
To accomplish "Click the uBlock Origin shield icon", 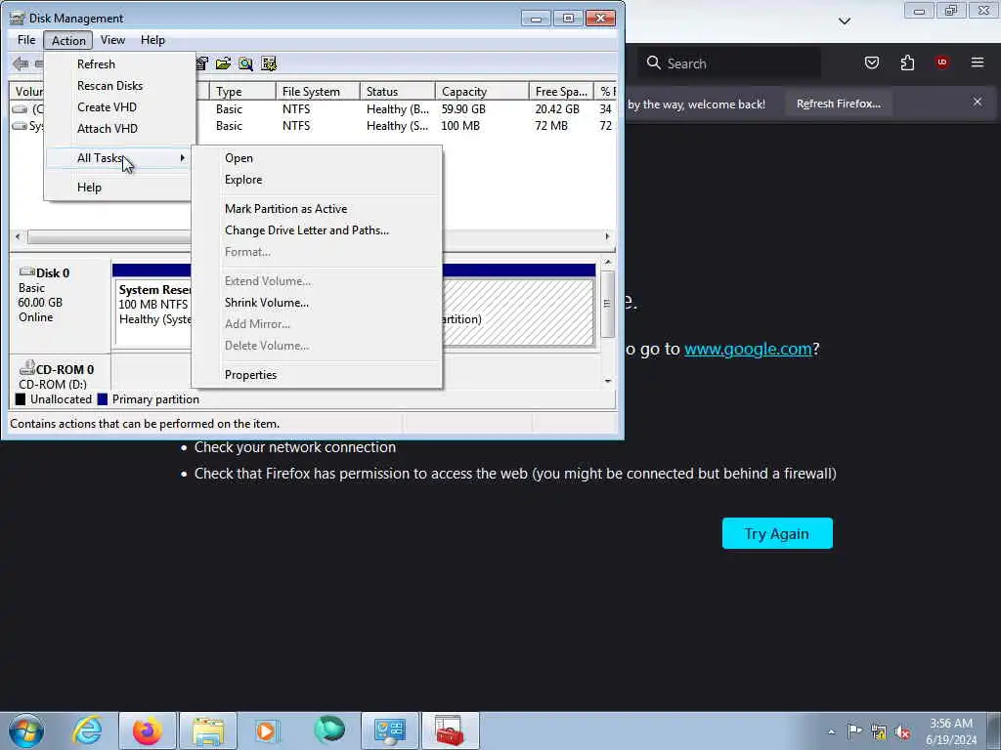I will click(x=941, y=62).
